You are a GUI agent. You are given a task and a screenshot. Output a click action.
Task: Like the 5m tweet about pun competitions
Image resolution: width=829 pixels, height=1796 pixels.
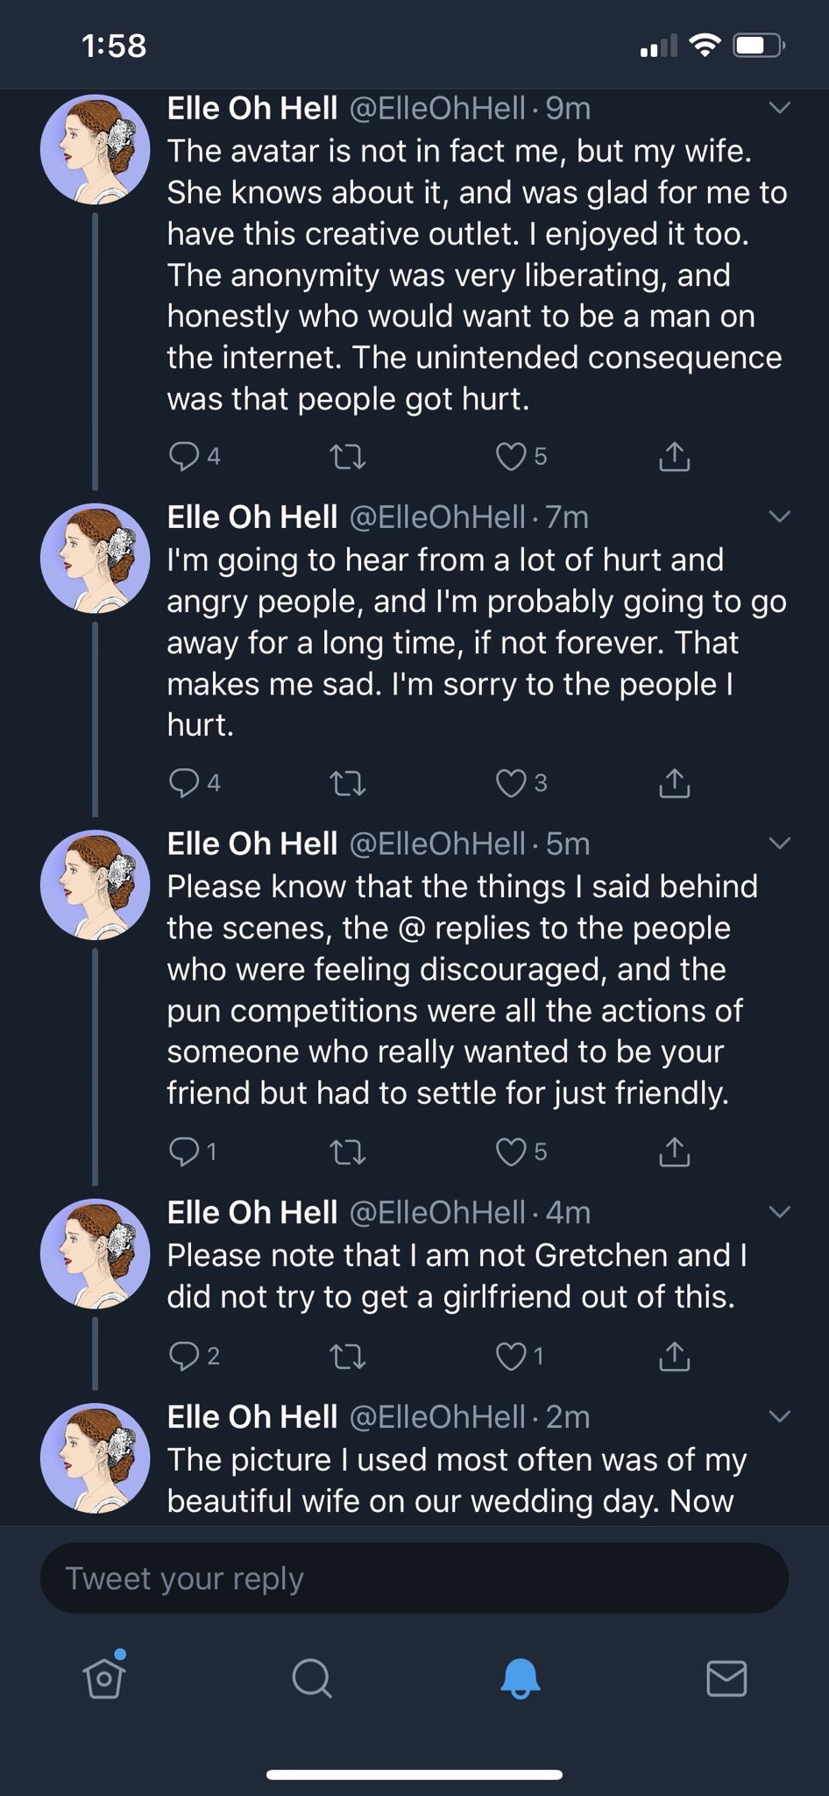coord(511,1151)
